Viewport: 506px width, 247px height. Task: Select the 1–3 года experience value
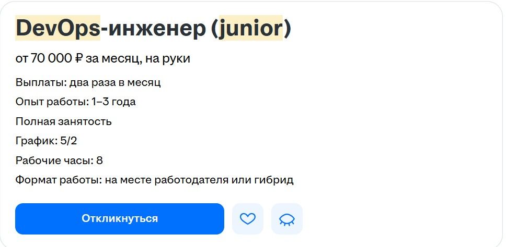(113, 102)
